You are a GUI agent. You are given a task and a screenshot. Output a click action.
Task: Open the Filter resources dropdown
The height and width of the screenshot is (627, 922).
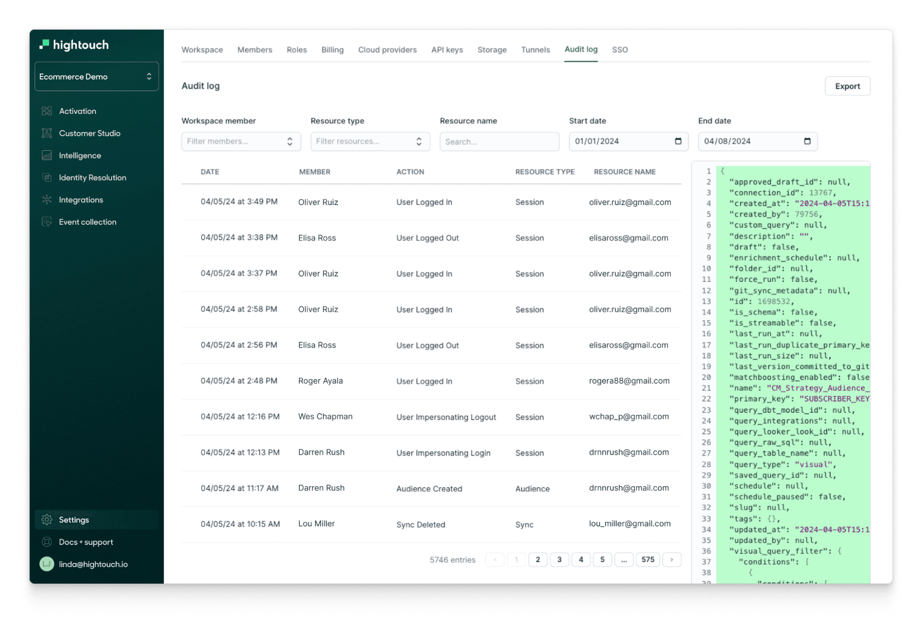(x=370, y=141)
